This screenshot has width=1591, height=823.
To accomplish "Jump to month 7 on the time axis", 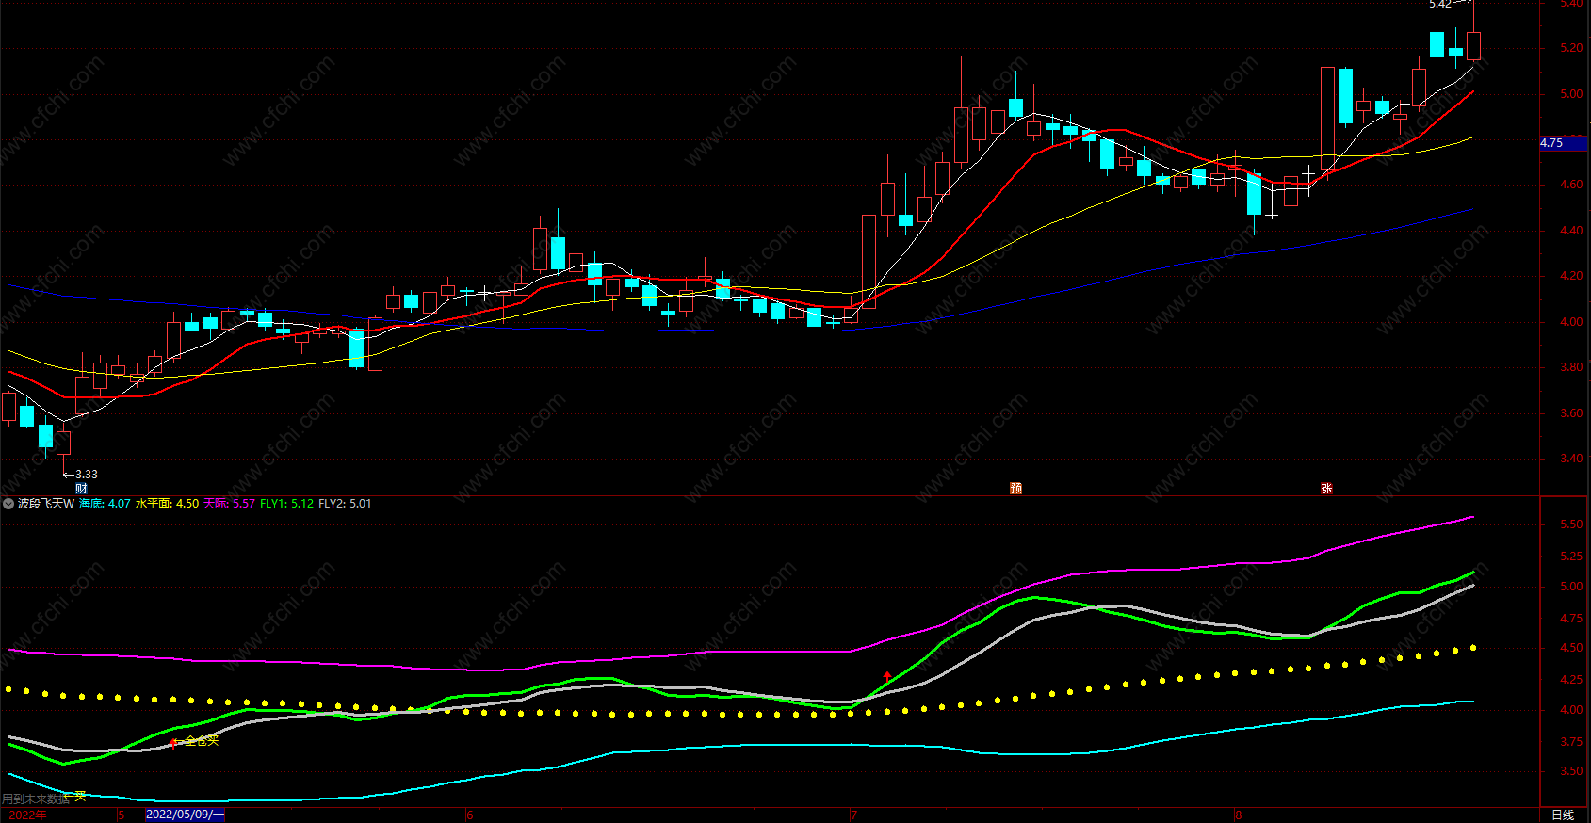I will (853, 815).
